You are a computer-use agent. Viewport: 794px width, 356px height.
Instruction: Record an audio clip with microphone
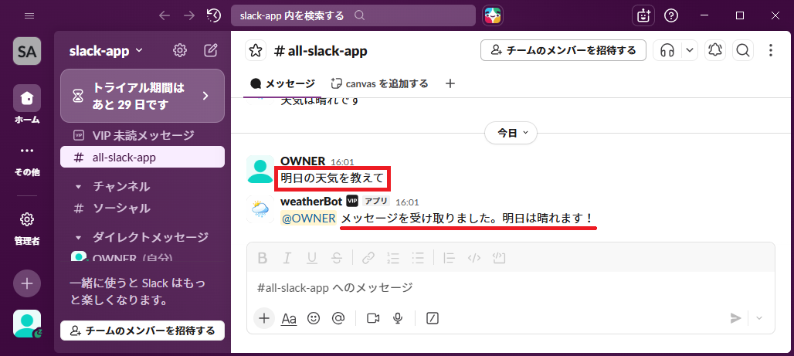tap(398, 318)
